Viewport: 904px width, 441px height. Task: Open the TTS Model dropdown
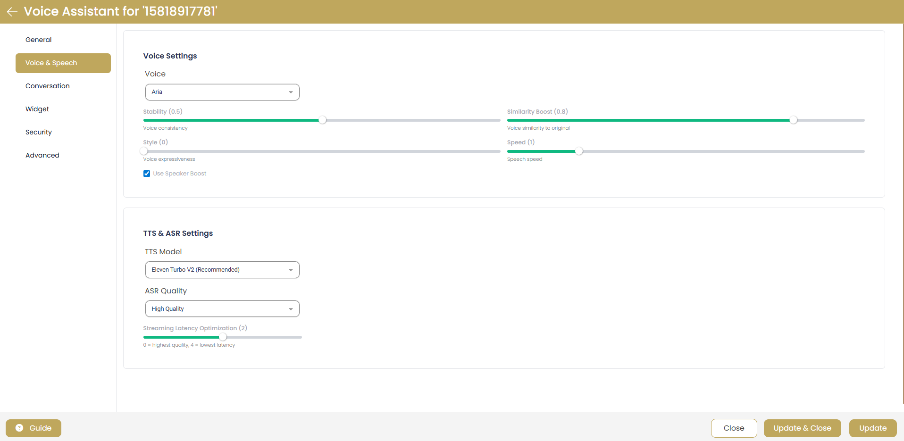coord(222,269)
